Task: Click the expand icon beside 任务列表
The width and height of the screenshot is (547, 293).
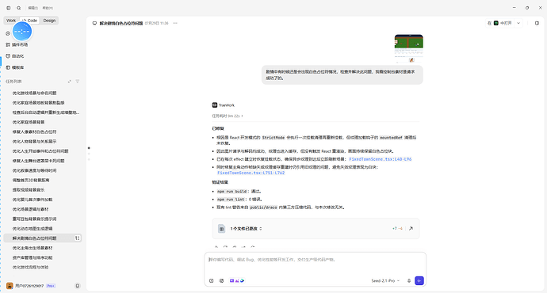Action: [x=70, y=82]
